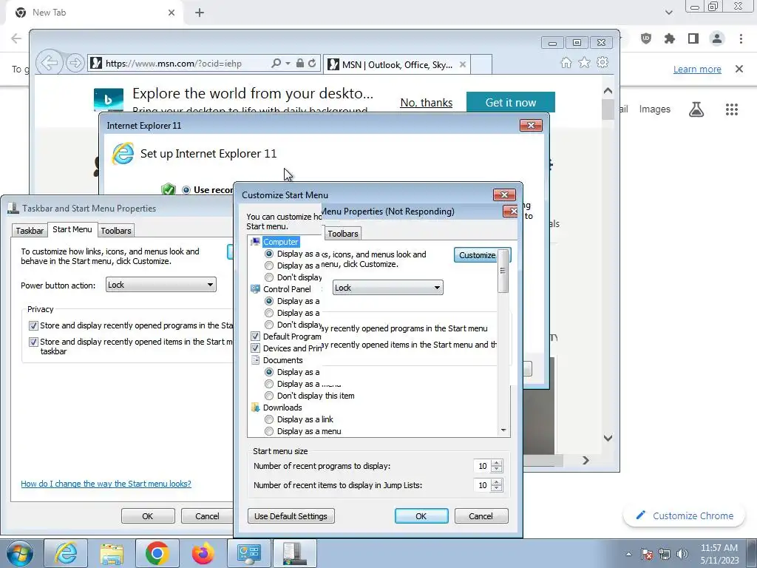The image size is (757, 568).
Task: Toggle the Devices and Printers checkbox
Action: pyautogui.click(x=255, y=348)
